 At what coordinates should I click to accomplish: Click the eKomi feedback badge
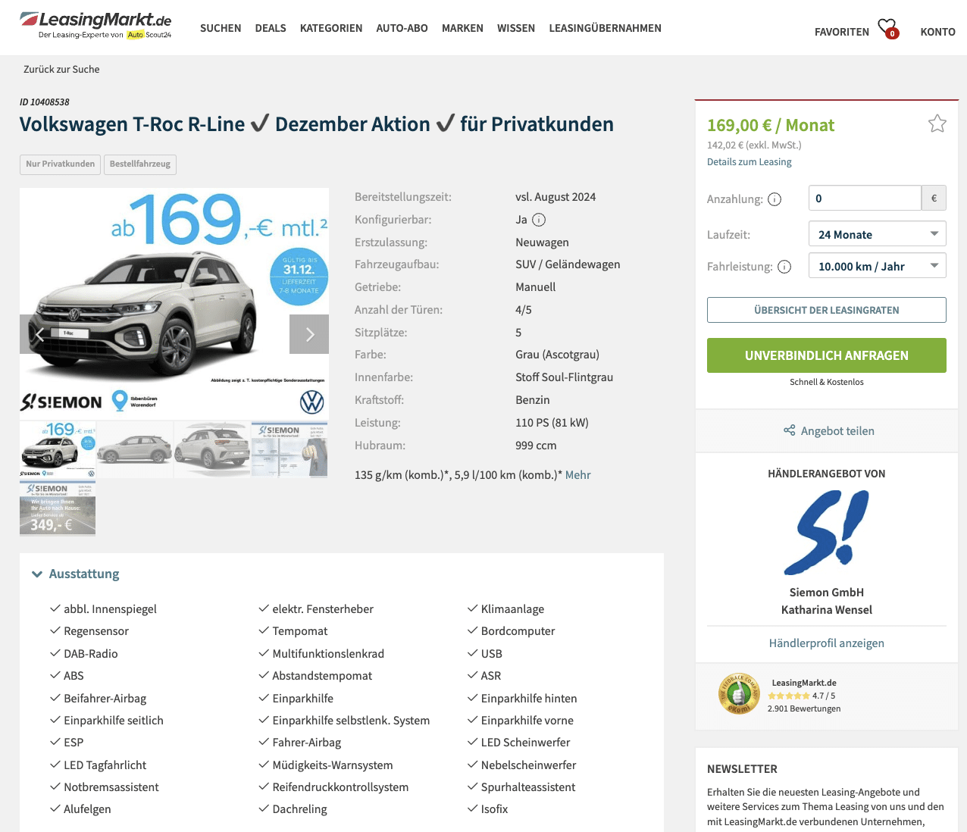739,694
